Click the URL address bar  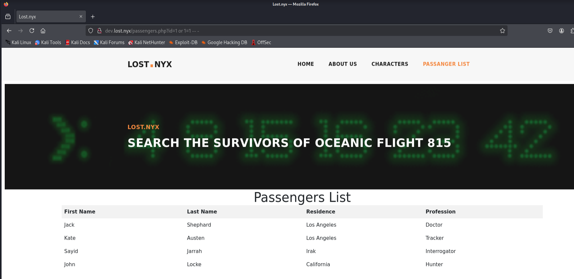(x=283, y=31)
